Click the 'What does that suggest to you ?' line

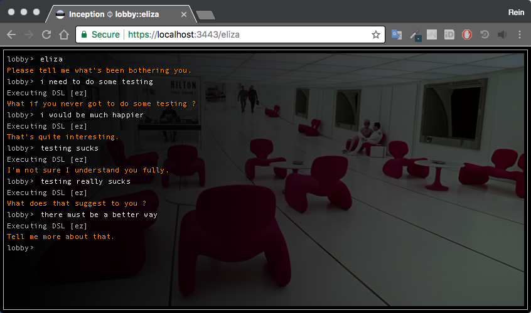77,203
